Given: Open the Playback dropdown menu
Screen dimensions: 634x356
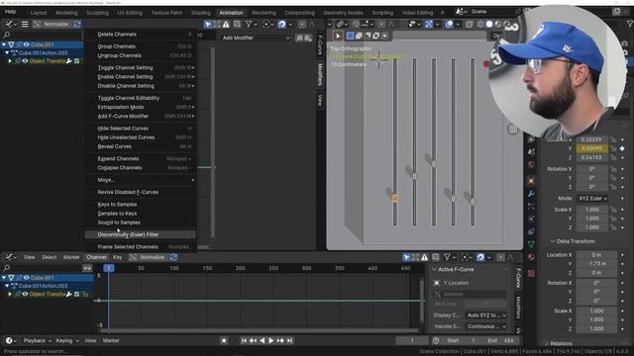Looking at the screenshot, I should (37, 340).
